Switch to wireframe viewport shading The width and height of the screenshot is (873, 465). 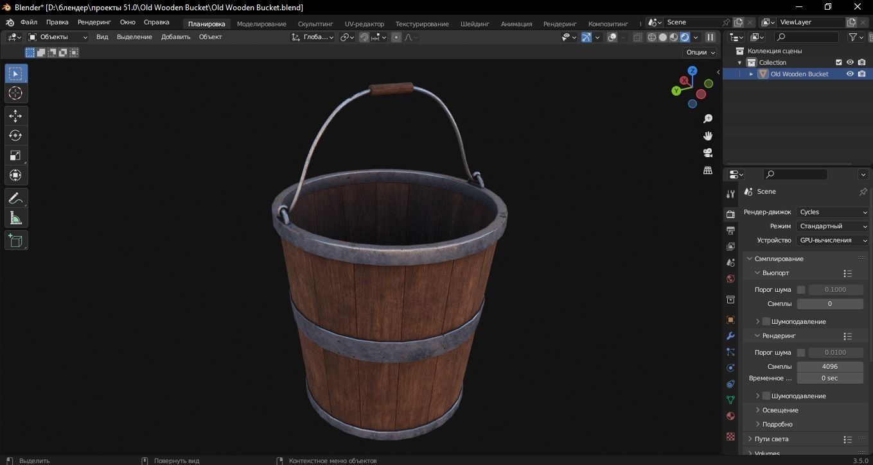click(652, 37)
